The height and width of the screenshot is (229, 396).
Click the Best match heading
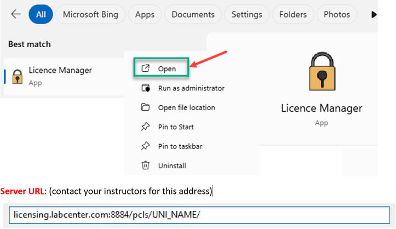30,44
